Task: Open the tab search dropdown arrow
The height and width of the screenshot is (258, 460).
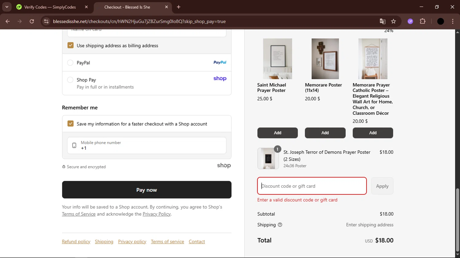Action: [x=7, y=7]
